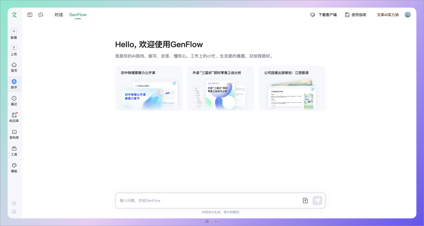Screen dimensions: 424x226
Task: Click the send paper-plane button
Action: (317, 200)
